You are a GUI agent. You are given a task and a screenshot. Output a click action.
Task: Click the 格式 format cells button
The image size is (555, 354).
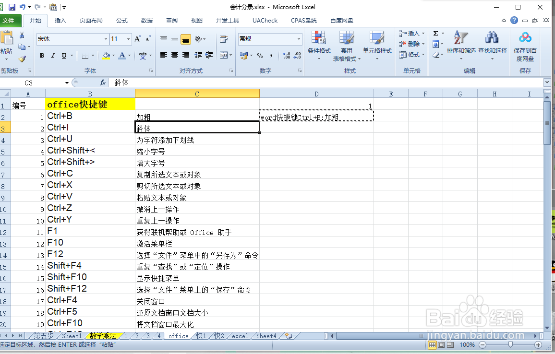tap(411, 55)
